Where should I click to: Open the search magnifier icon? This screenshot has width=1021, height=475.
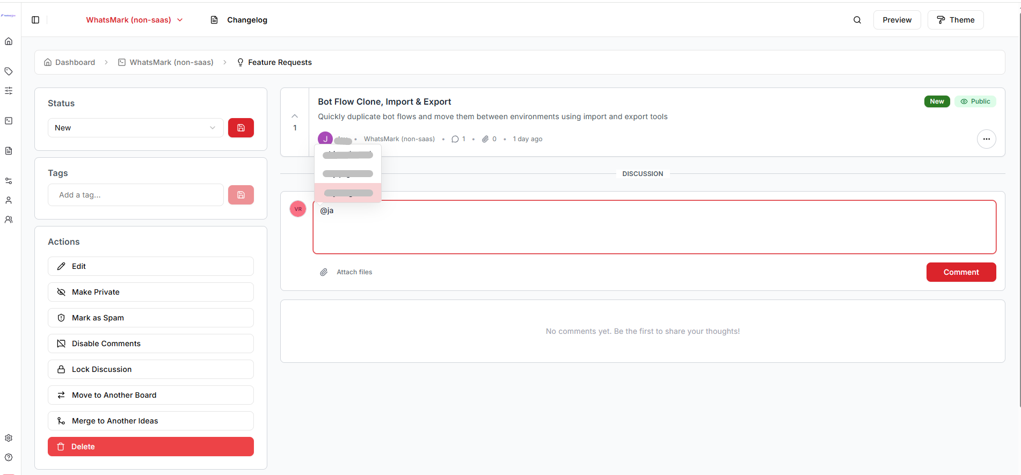point(857,20)
